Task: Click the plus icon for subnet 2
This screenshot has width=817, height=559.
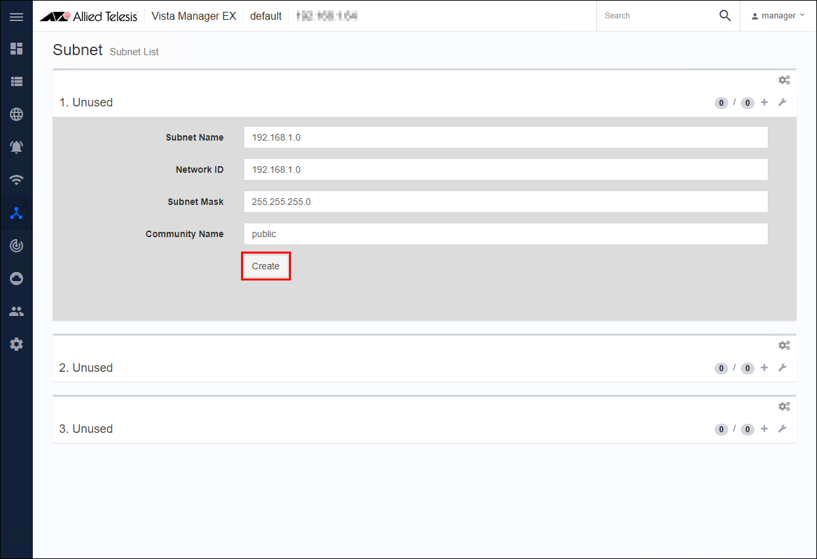Action: [x=764, y=368]
